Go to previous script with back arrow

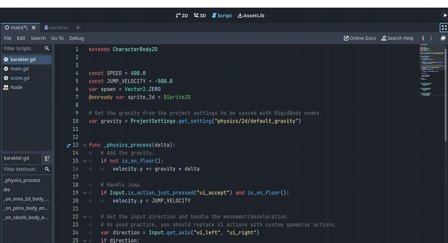tap(423, 38)
